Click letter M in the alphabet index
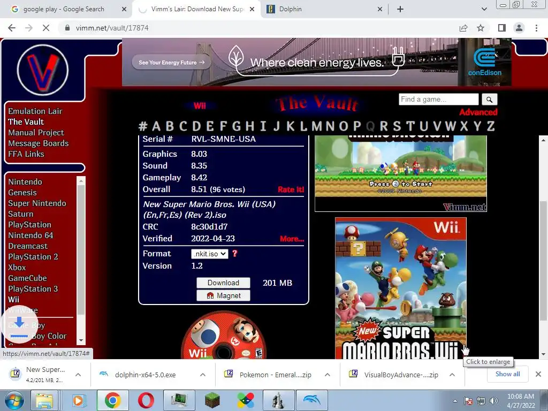The width and height of the screenshot is (548, 411). 317,126
